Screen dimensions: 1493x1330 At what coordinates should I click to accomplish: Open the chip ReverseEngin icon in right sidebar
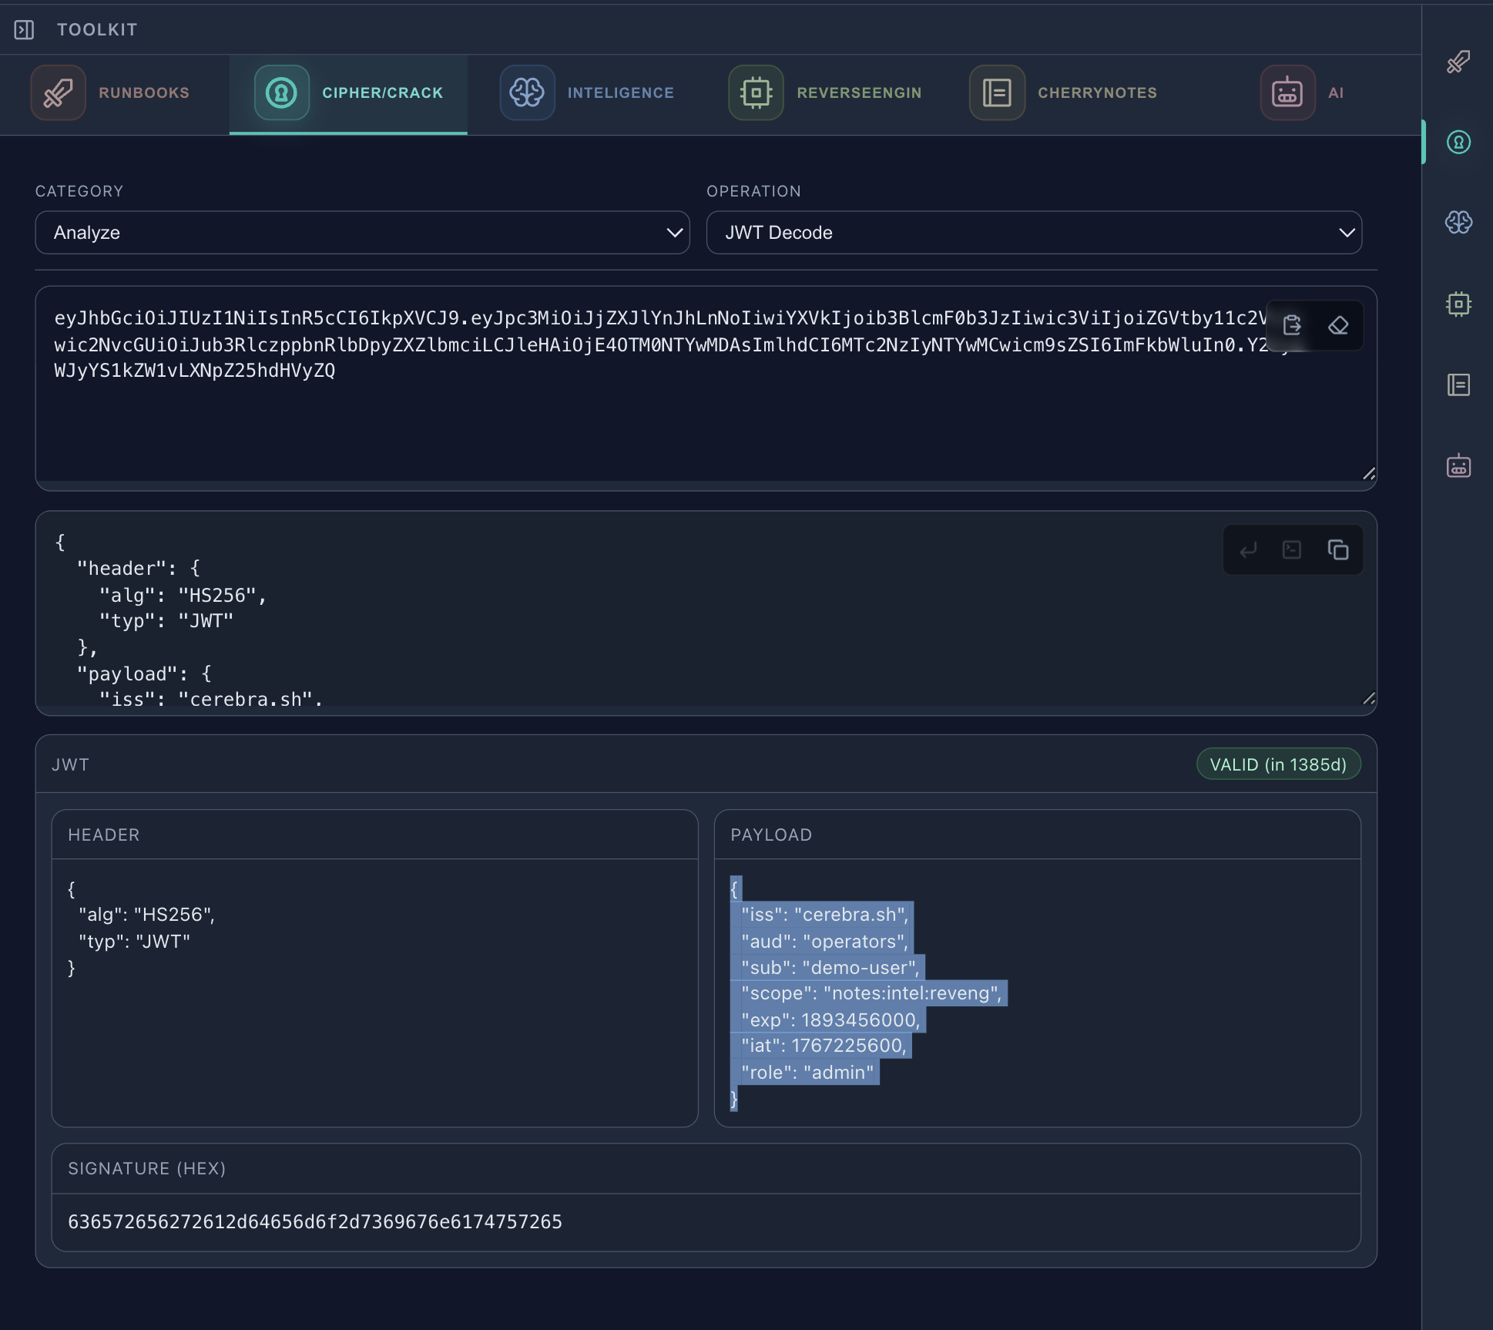[x=1458, y=304]
